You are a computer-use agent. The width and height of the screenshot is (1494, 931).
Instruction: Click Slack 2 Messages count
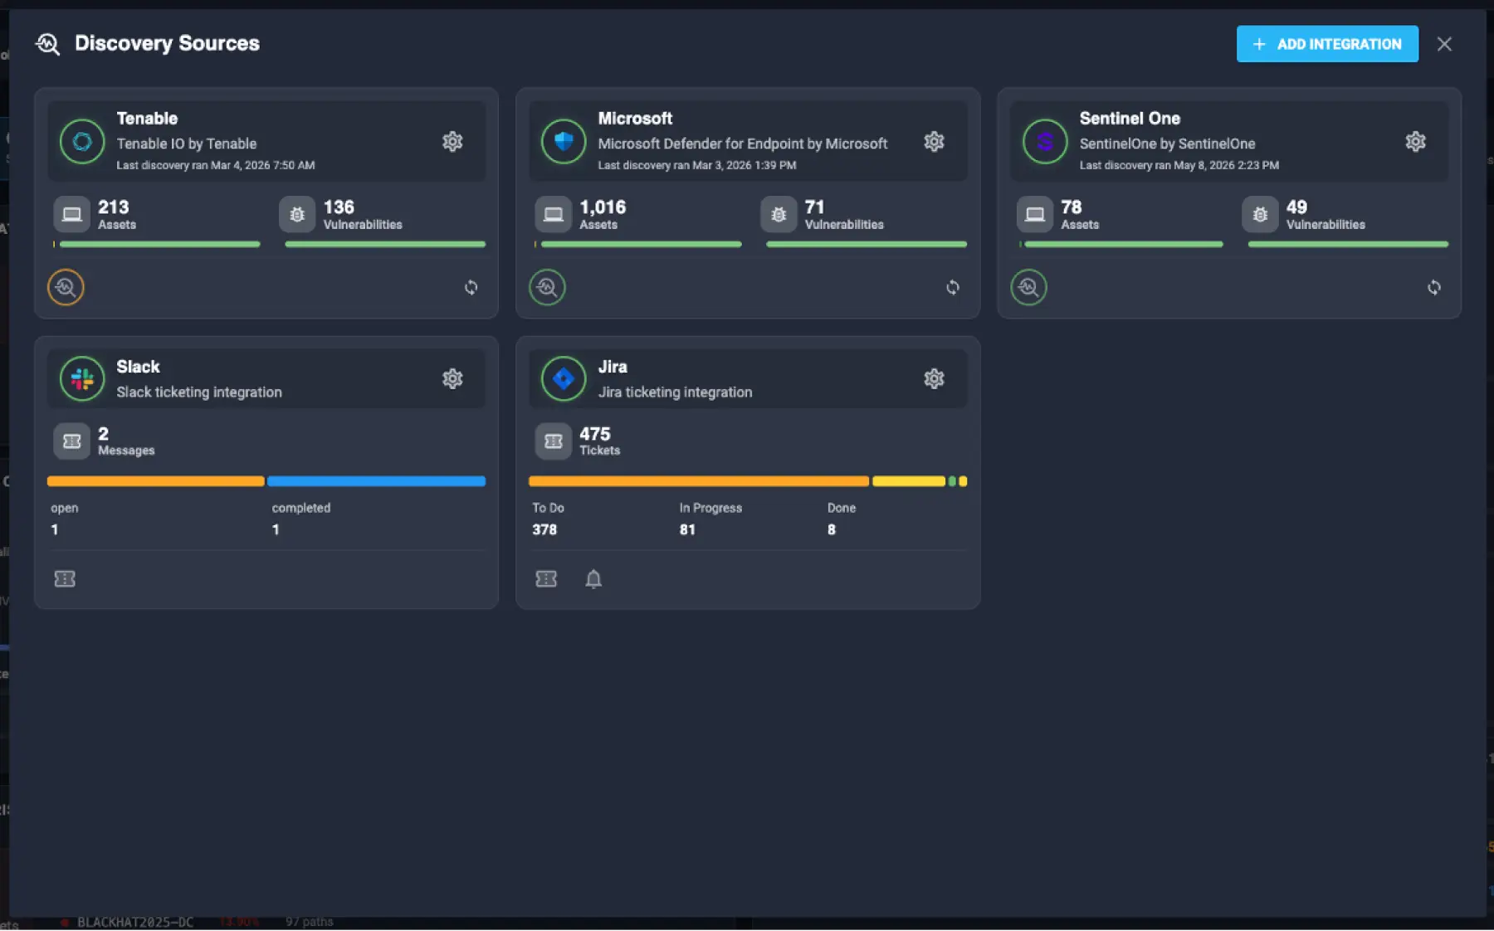click(x=103, y=433)
